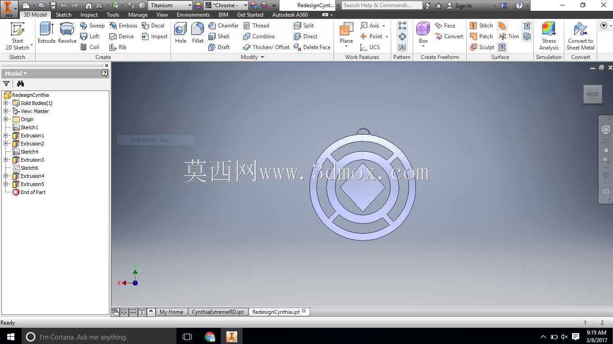Stitch surfaces with the Stitch tool
Screen dimensions: 613x344
481,26
